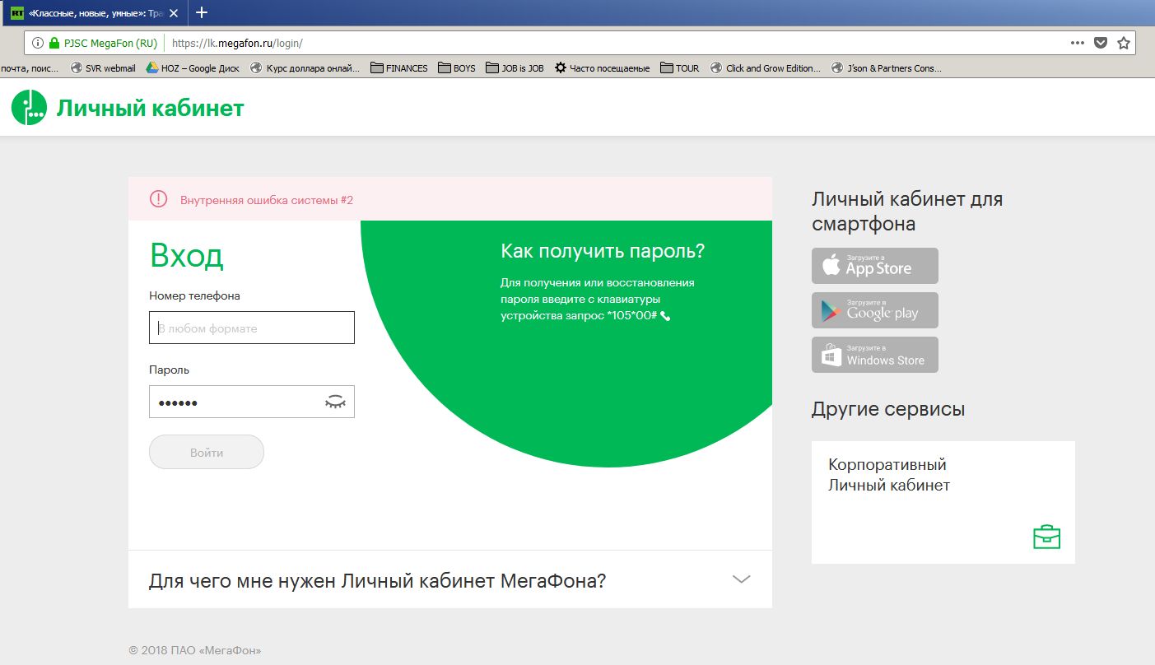Open the почта, поис... bookmark
Screen dimensions: 1155x665
pyautogui.click(x=30, y=68)
